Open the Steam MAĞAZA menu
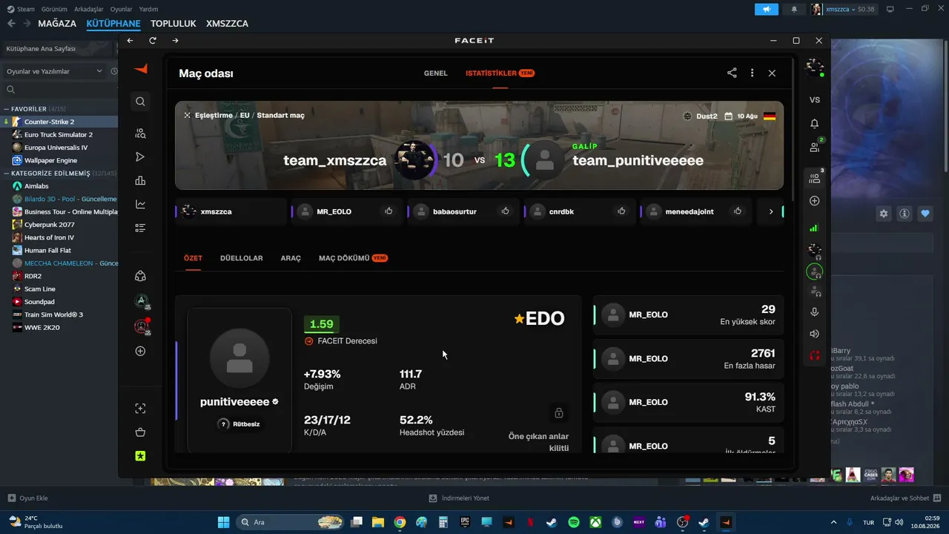This screenshot has width=949, height=534. coord(57,24)
